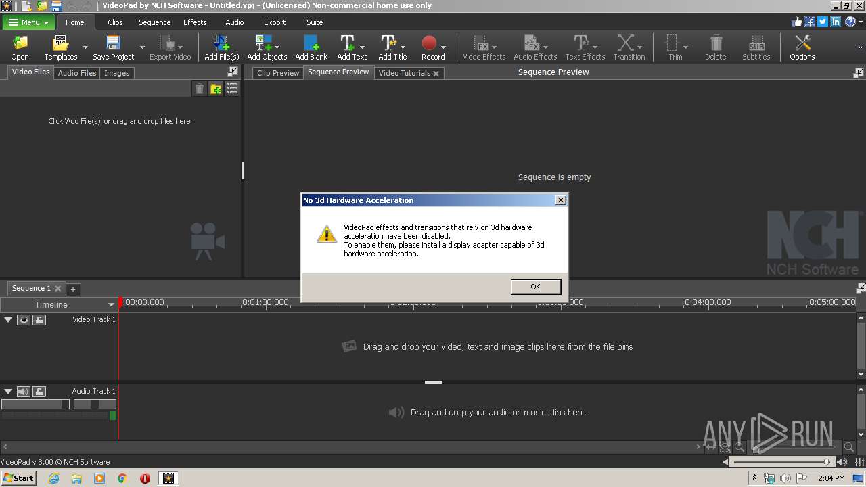Open the Sequence ribbon tab
Viewport: 866px width, 487px height.
click(154, 22)
